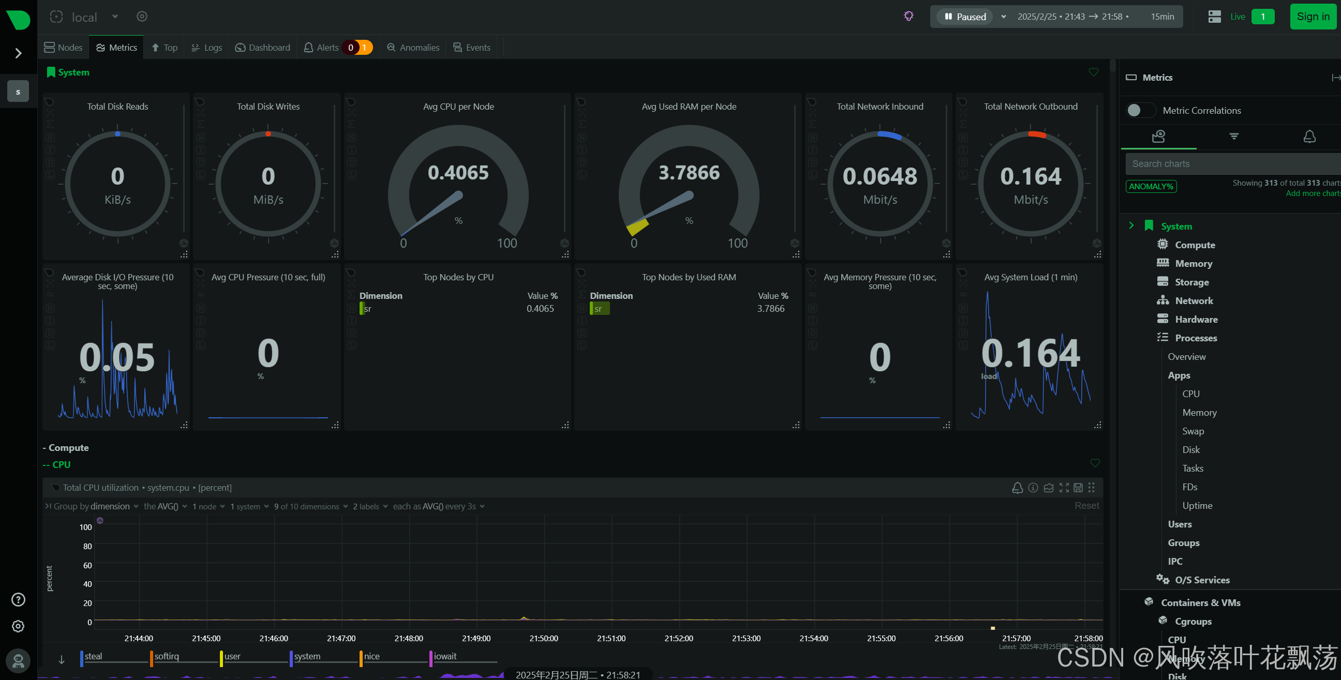Click the bell alert icon on CPU chart
This screenshot has height=680, width=1341.
click(x=1017, y=488)
